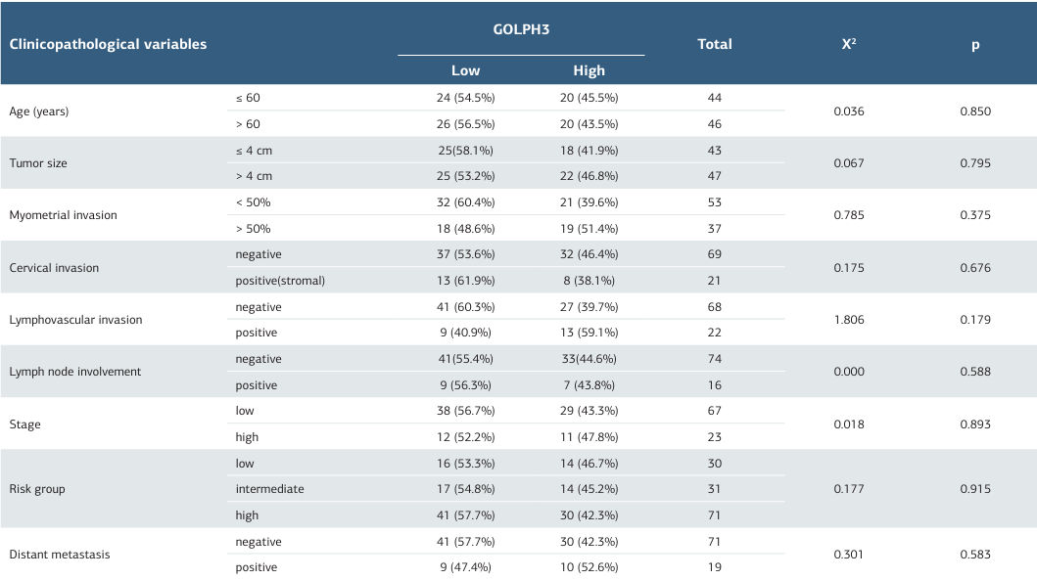Click the p-value 0.915 cell
Viewport: 1037px width, 580px height.
click(x=975, y=489)
